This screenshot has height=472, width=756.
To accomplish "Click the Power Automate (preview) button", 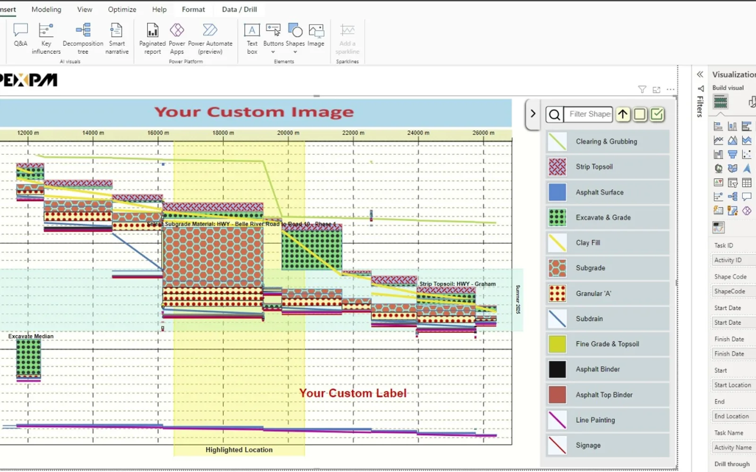I will [210, 38].
